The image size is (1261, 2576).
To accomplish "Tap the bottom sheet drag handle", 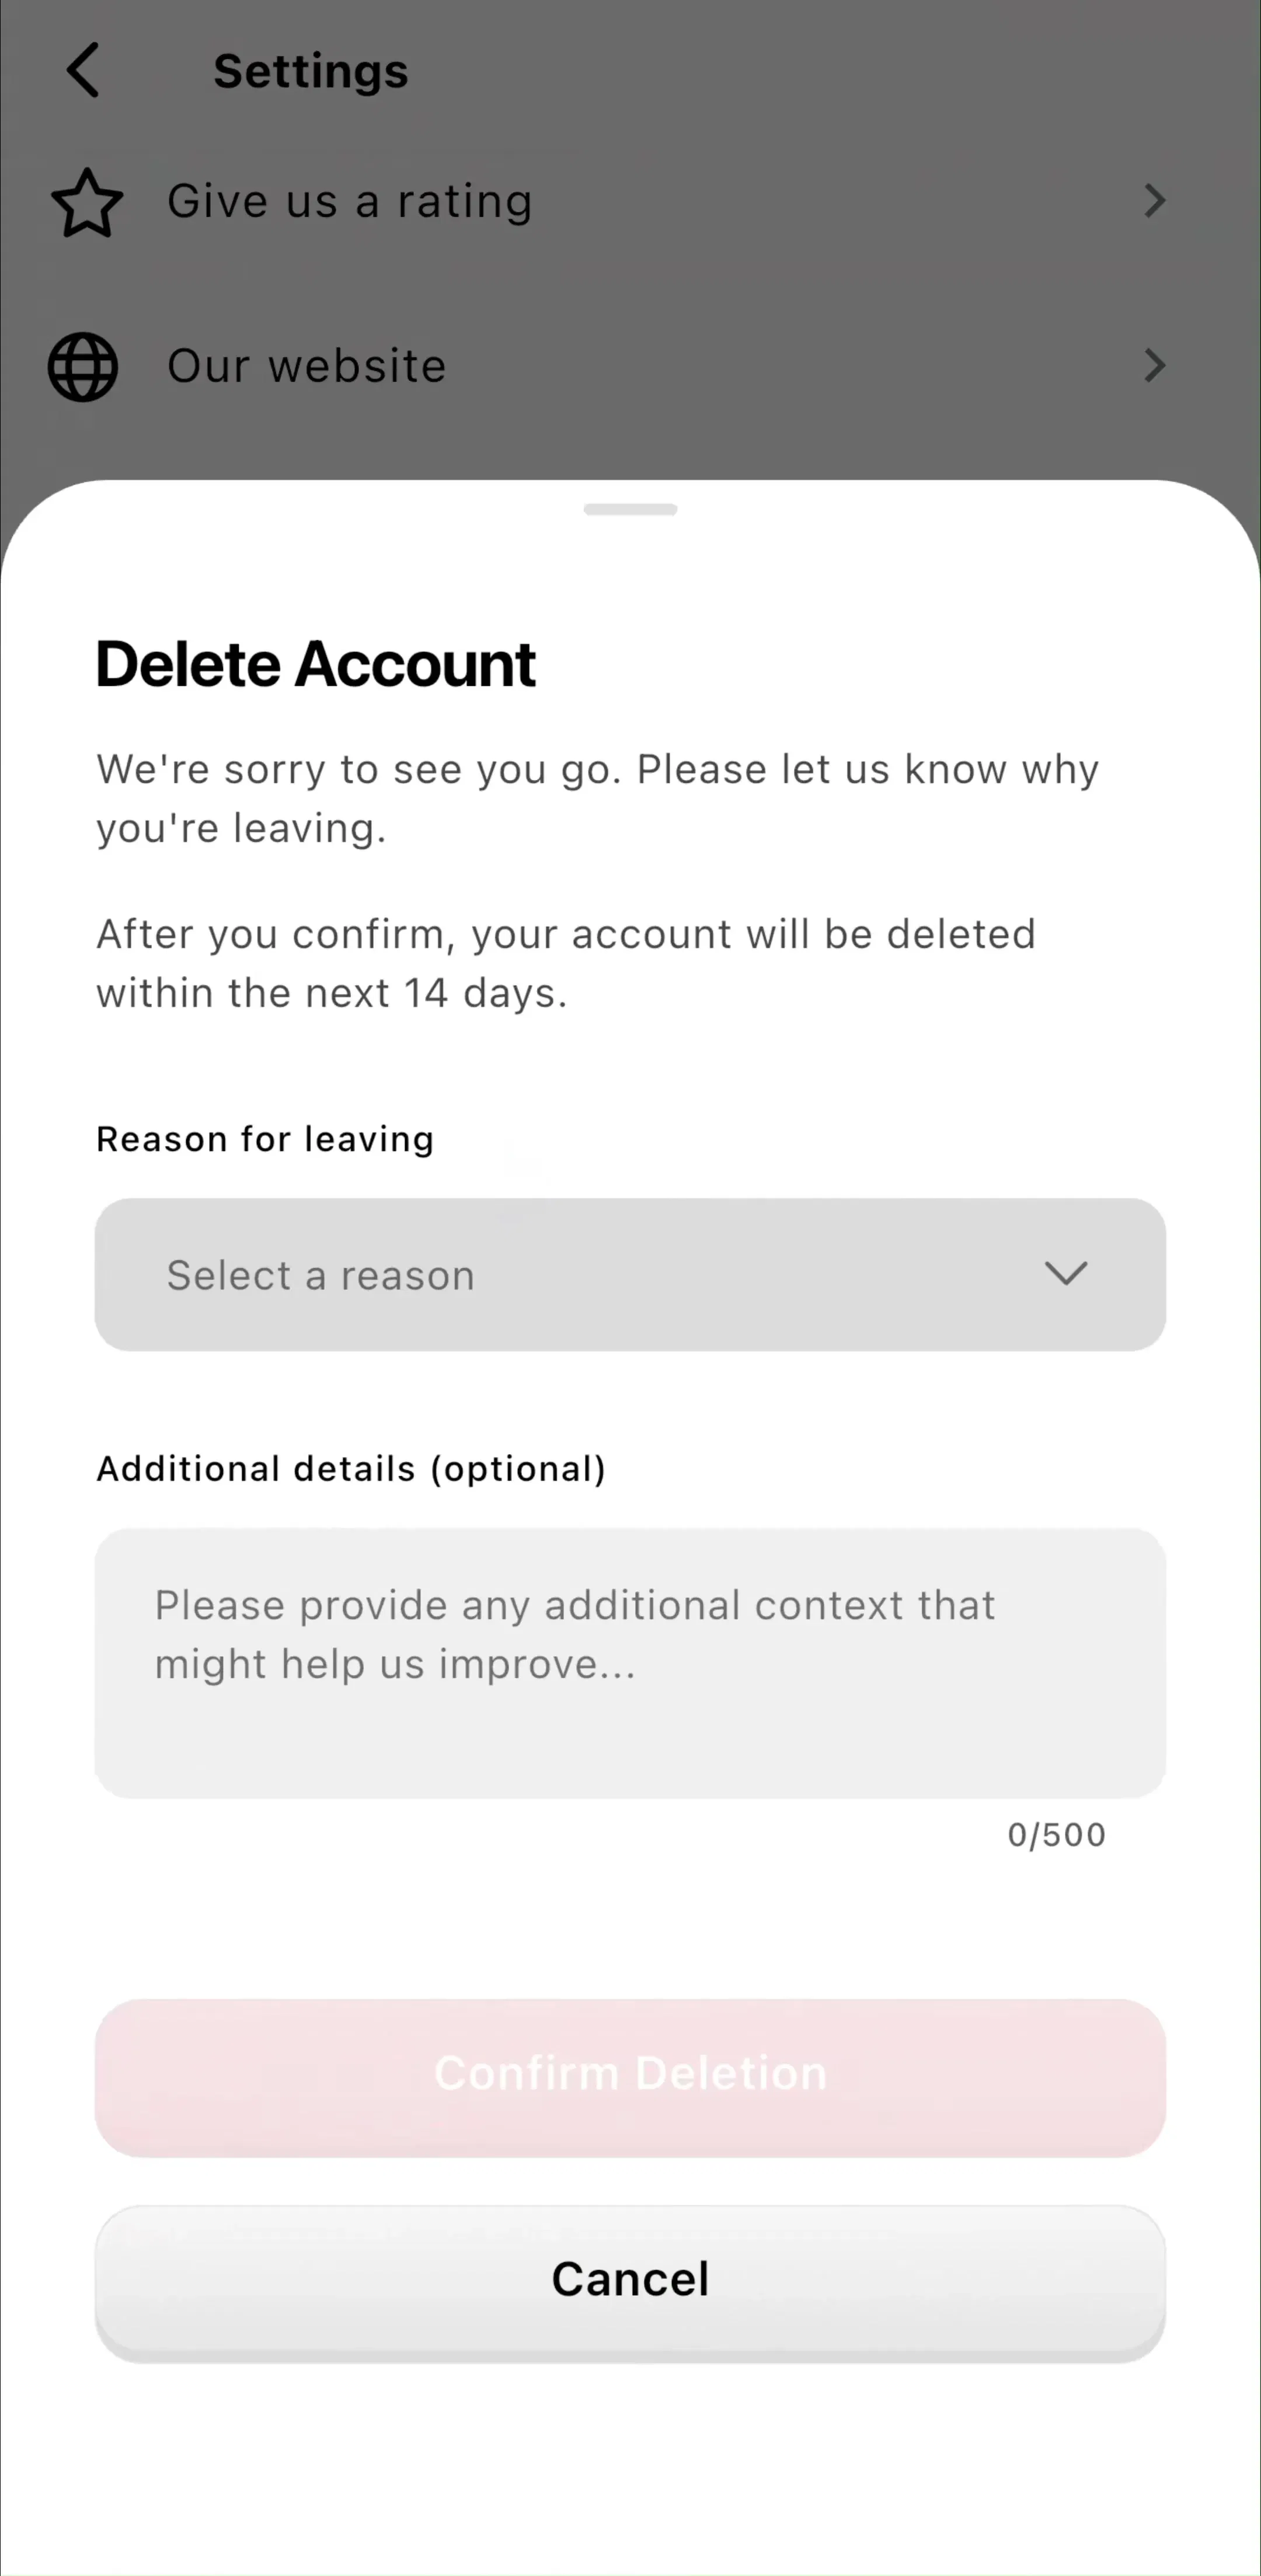I will [x=630, y=510].
